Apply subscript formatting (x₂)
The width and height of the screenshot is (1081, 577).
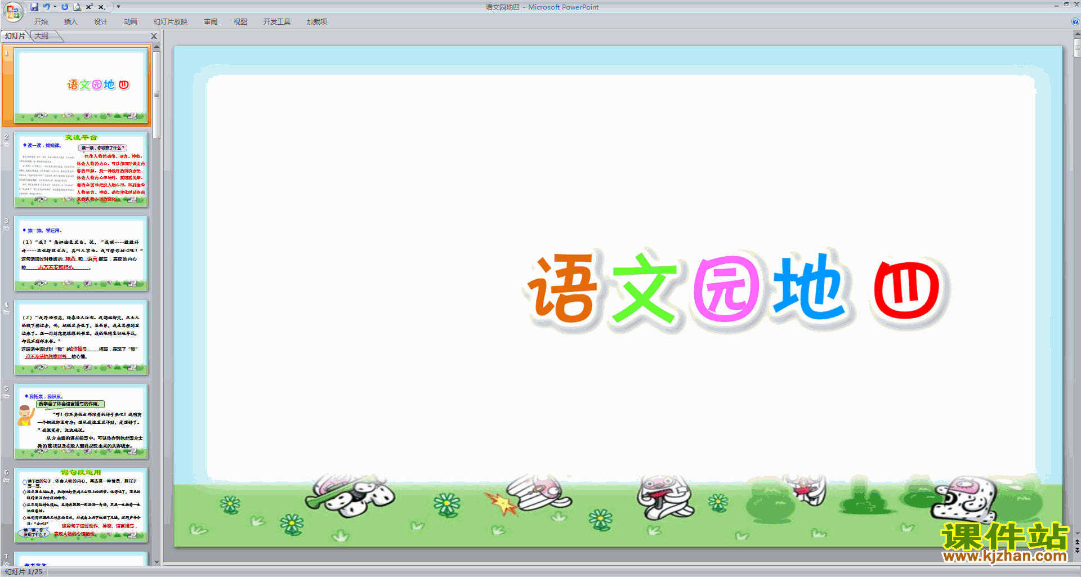pyautogui.click(x=102, y=7)
